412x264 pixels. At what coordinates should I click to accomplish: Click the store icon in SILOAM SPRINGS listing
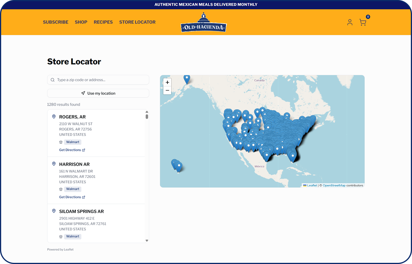pos(61,236)
